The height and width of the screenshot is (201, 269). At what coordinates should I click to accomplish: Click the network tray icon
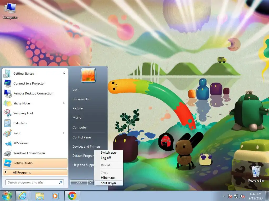coord(236,196)
